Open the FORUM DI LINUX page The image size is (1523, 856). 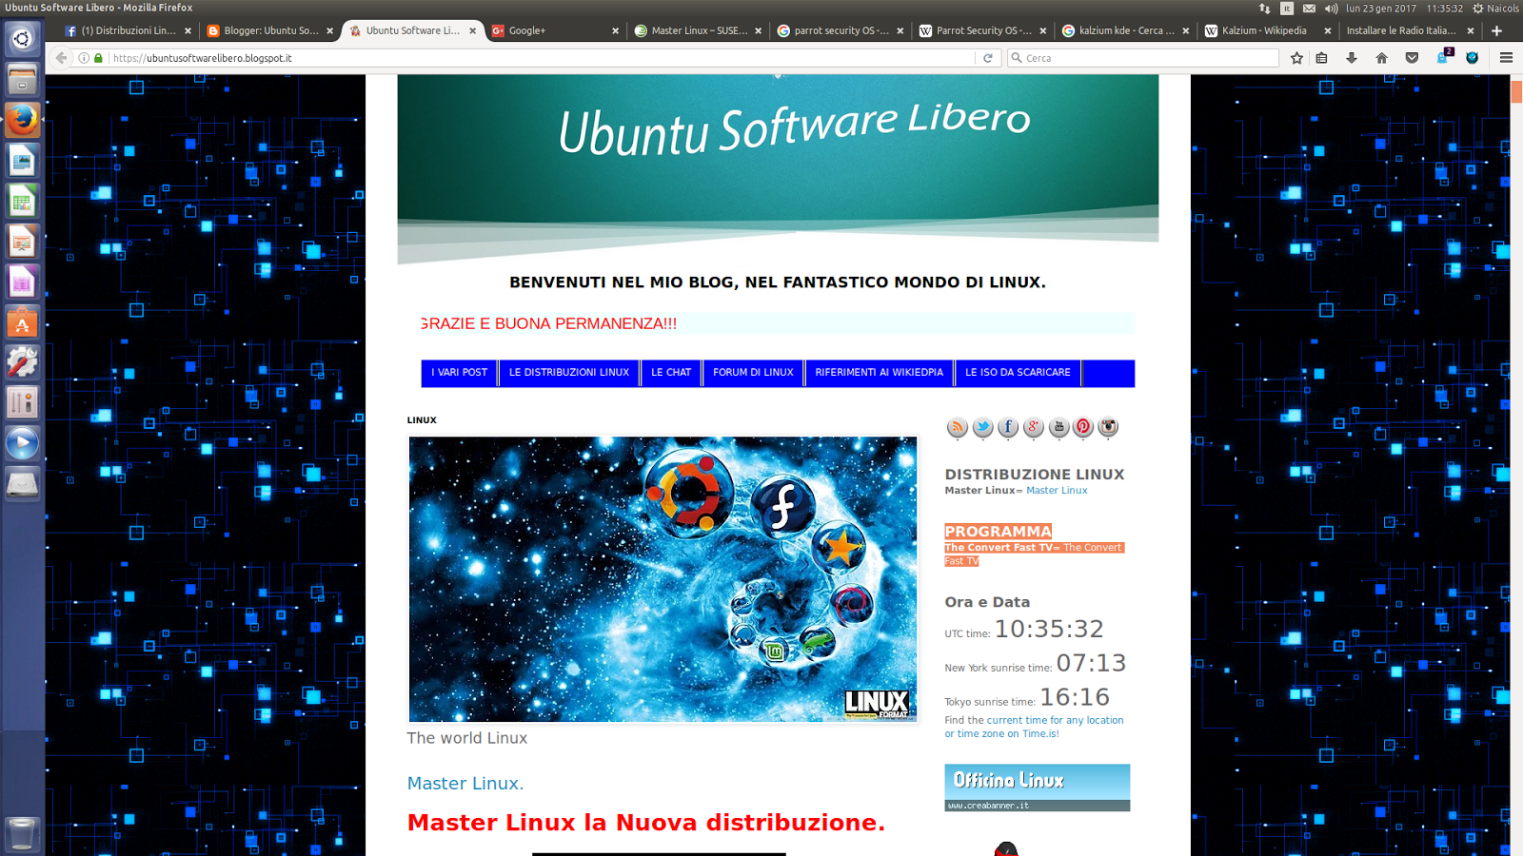(x=753, y=373)
